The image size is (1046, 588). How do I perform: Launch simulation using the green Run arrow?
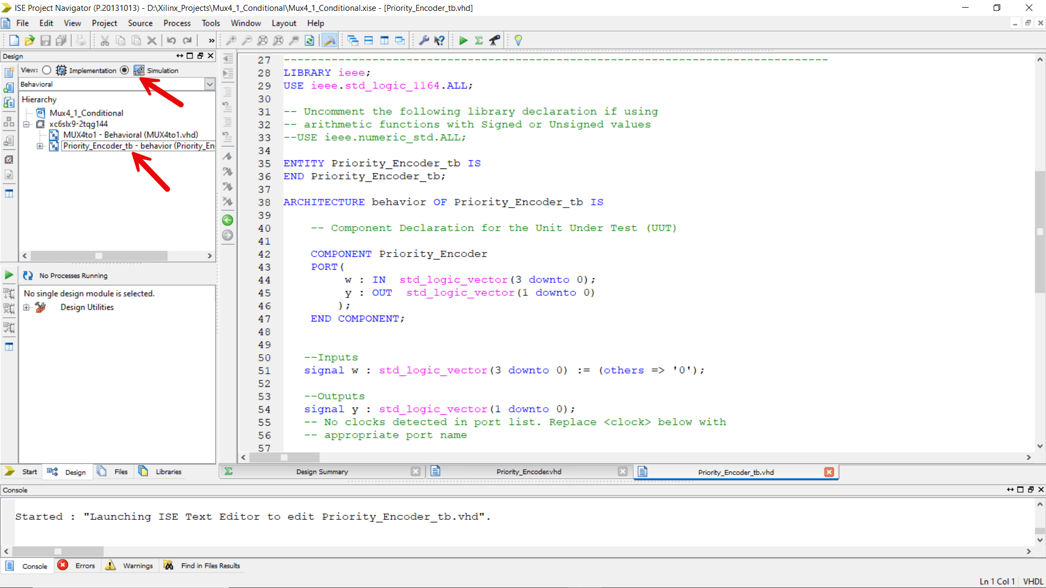(463, 40)
